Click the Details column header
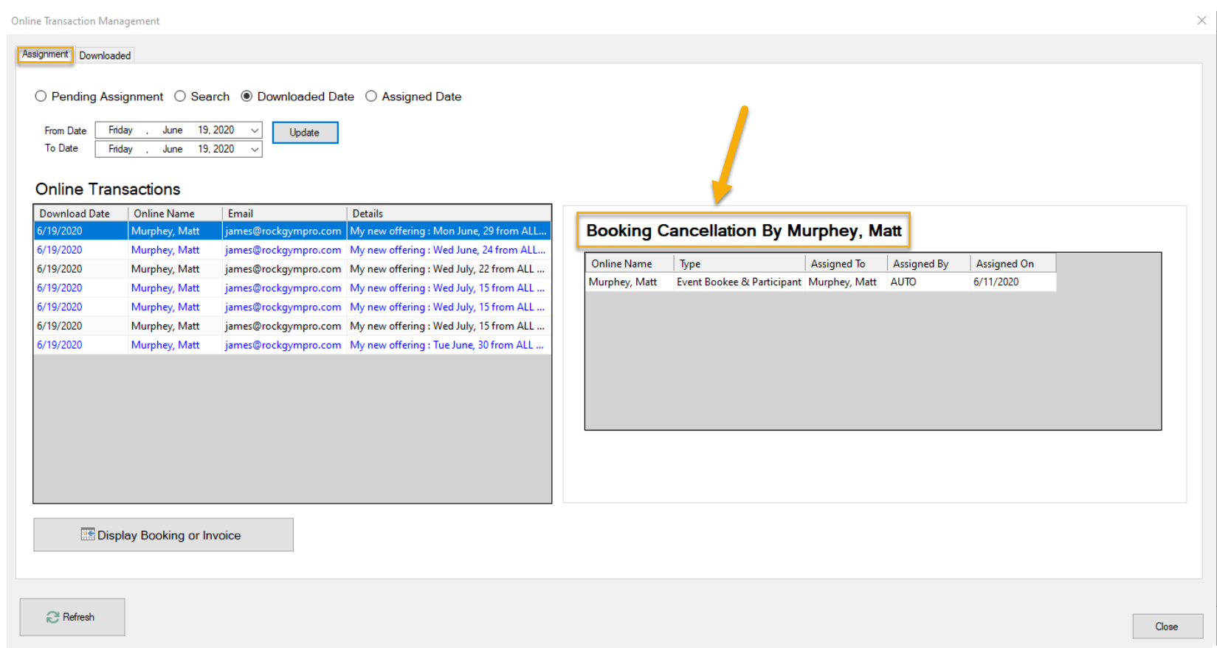The width and height of the screenshot is (1217, 648). pyautogui.click(x=449, y=213)
